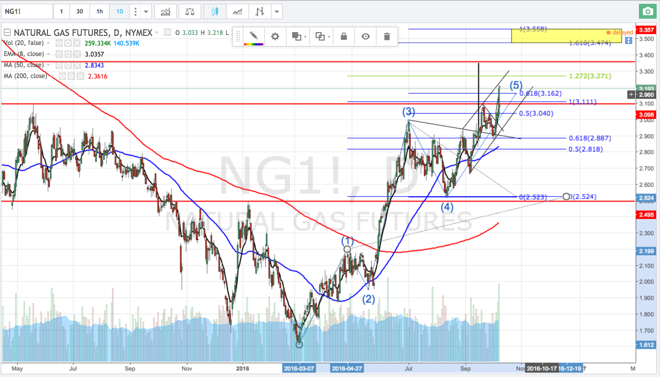Image resolution: width=660 pixels, height=377 pixels.
Task: Click the 0.618(2.887) Fibonacci label
Action: click(x=590, y=138)
